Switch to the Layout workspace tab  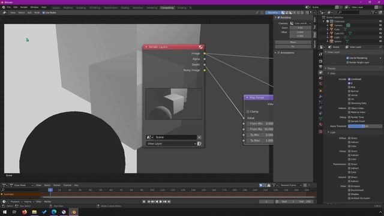pos(56,8)
